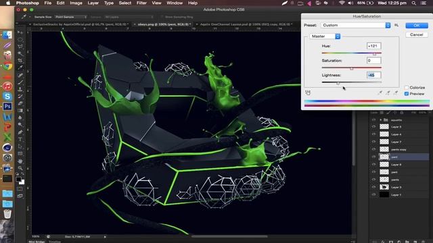Select the Dodge tool

tap(20, 125)
